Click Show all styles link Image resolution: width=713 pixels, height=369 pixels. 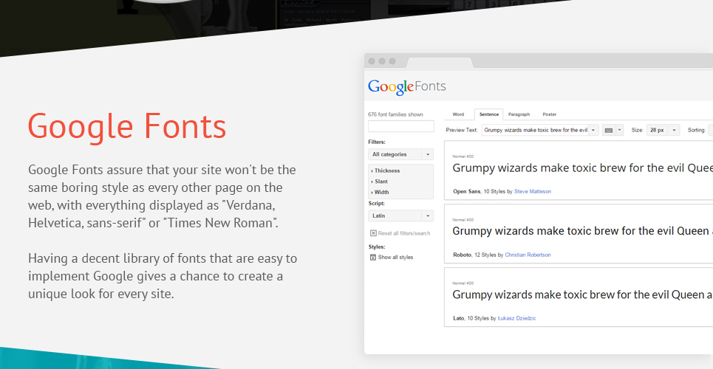(x=395, y=258)
